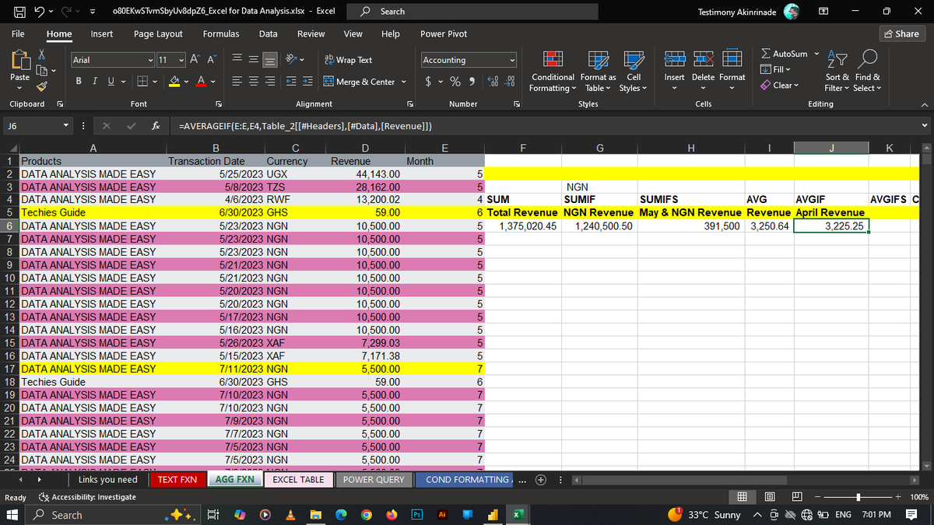Apply Bold formatting from the Font group
The width and height of the screenshot is (934, 525).
[77, 81]
